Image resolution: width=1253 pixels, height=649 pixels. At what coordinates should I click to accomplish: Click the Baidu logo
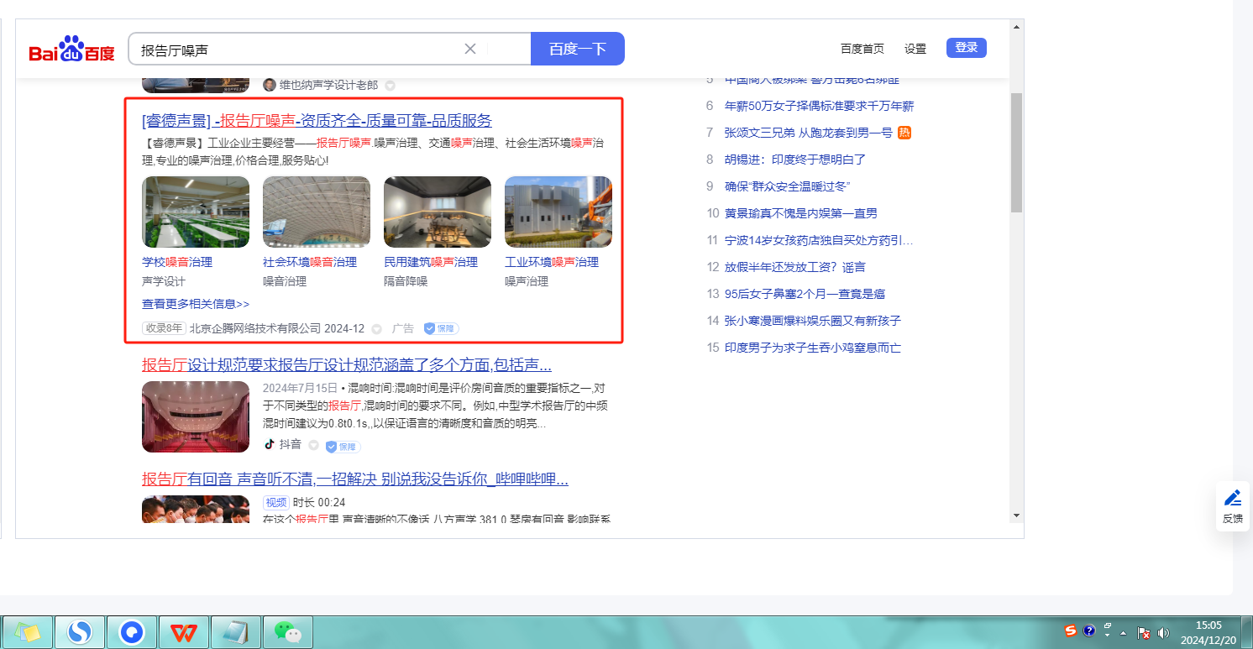71,50
